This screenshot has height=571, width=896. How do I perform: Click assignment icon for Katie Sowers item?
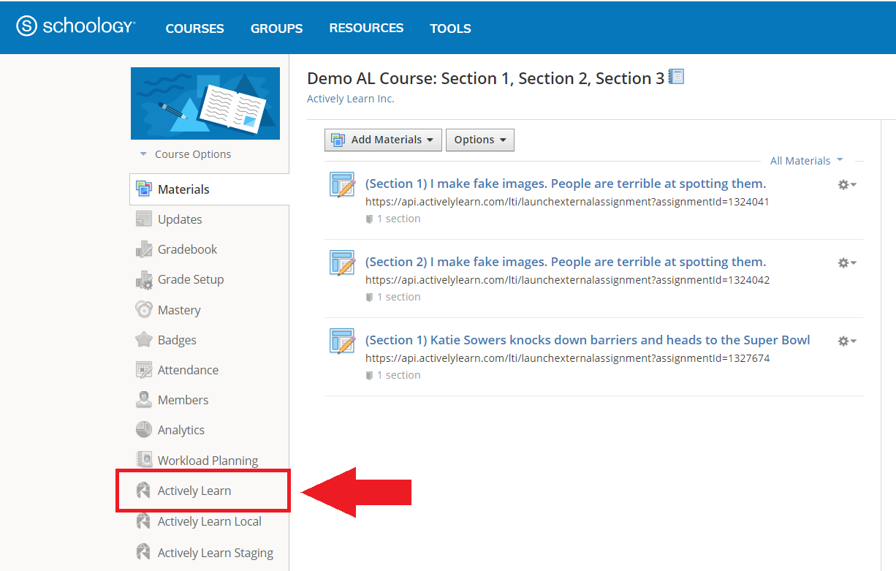point(343,341)
